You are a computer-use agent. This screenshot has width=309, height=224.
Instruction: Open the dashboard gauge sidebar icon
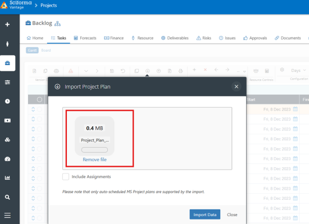click(x=7, y=159)
